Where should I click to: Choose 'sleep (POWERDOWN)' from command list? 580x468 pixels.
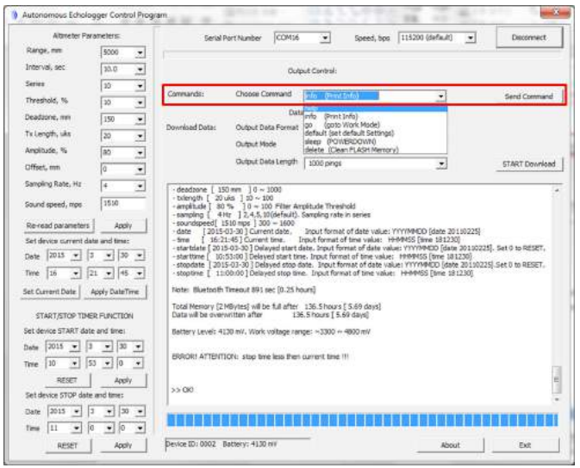click(x=341, y=141)
